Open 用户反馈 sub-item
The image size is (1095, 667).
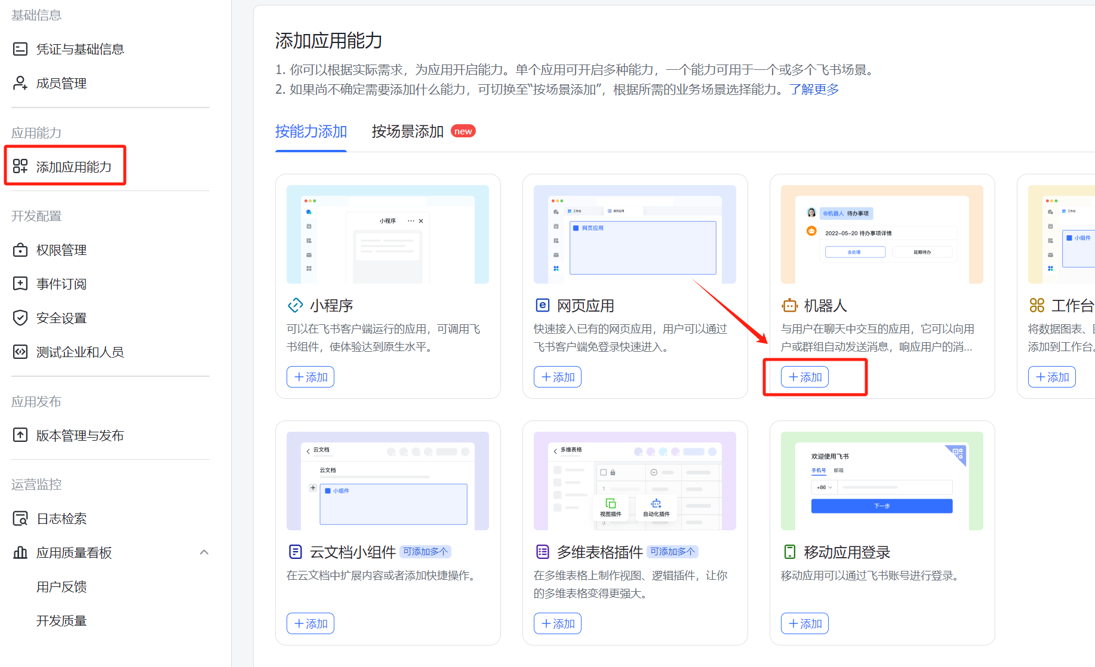pos(61,586)
